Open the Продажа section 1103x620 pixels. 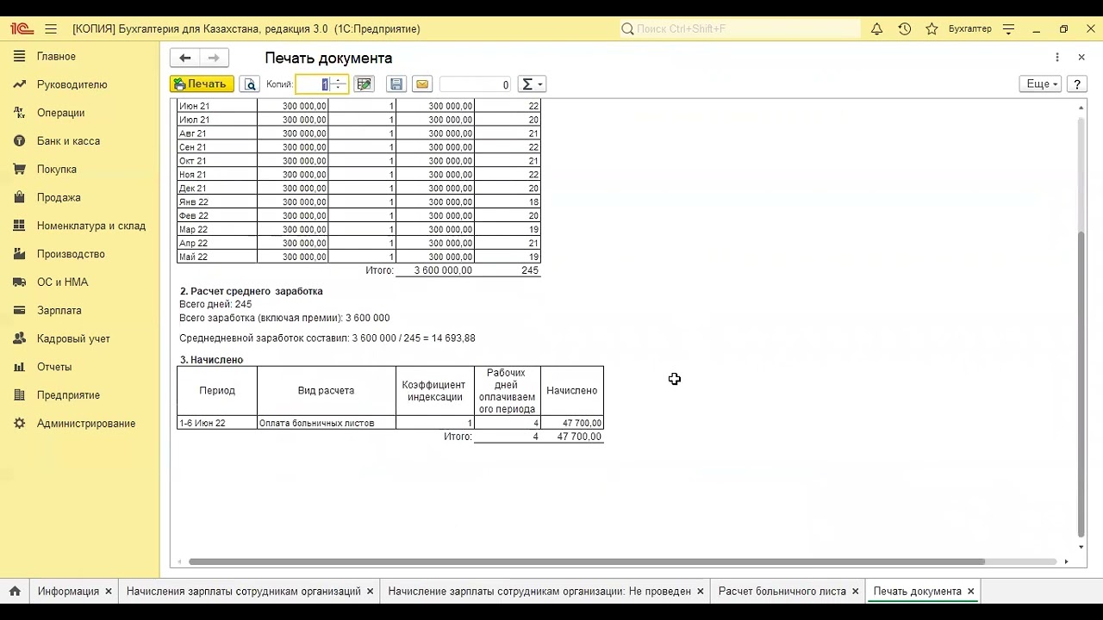pos(59,198)
